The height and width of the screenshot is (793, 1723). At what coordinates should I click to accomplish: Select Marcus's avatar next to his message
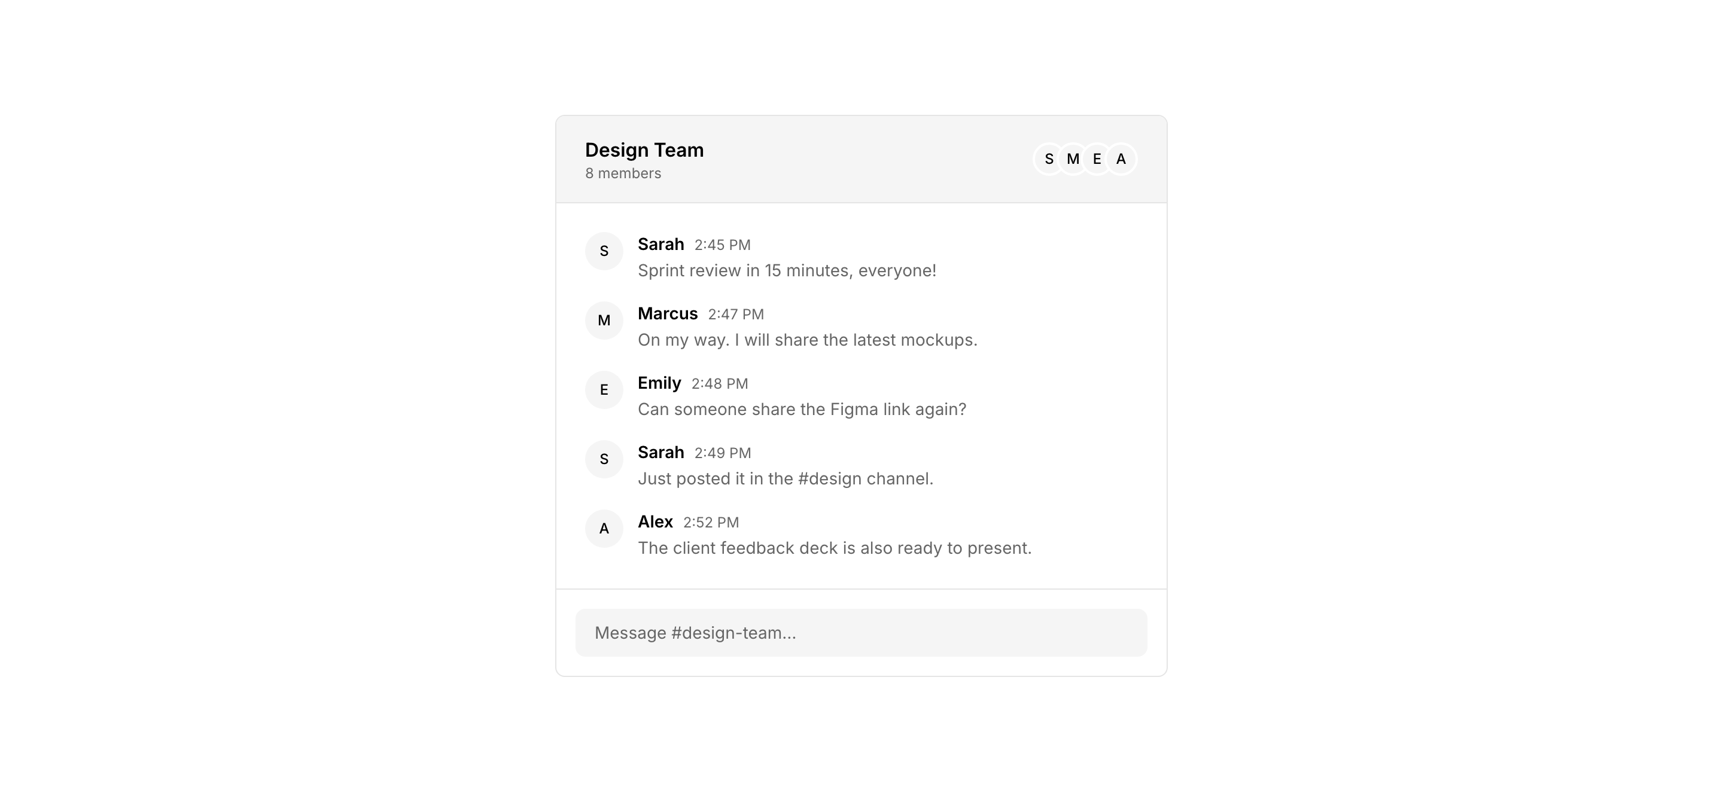point(604,321)
